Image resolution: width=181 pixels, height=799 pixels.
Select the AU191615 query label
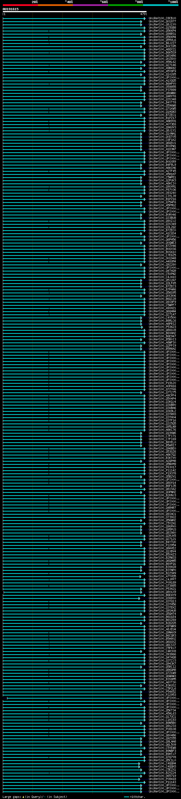pos(10,9)
